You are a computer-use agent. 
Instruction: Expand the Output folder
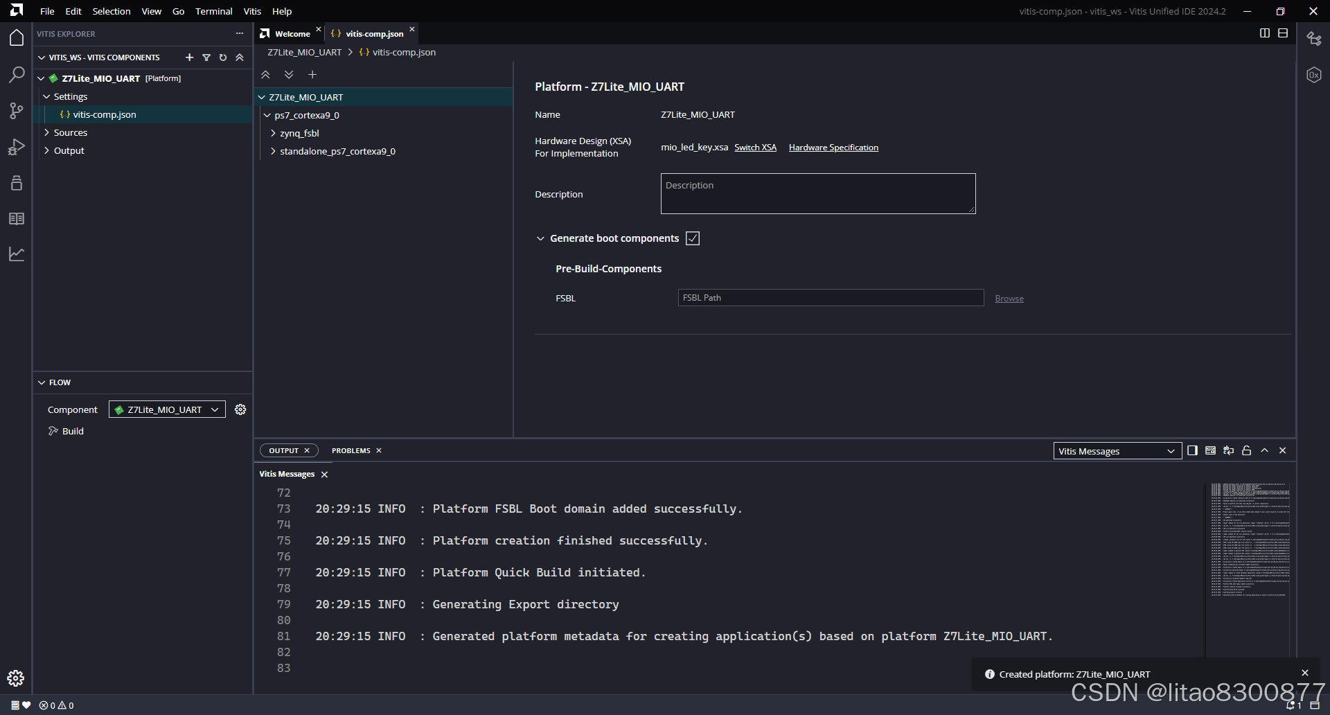point(47,150)
